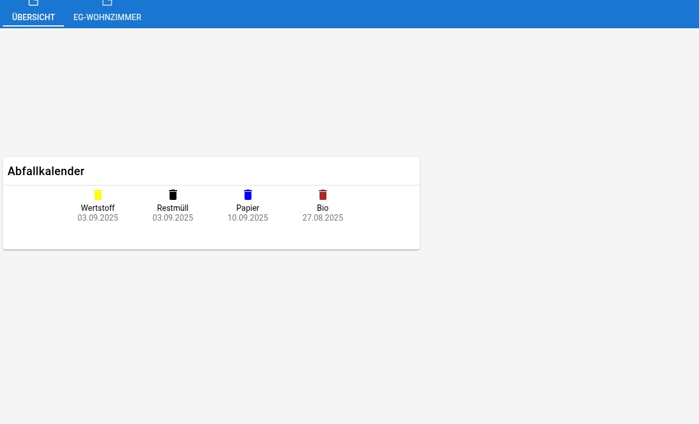Image resolution: width=699 pixels, height=424 pixels.
Task: Click the black Restmüll trash bin icon
Action: click(173, 195)
